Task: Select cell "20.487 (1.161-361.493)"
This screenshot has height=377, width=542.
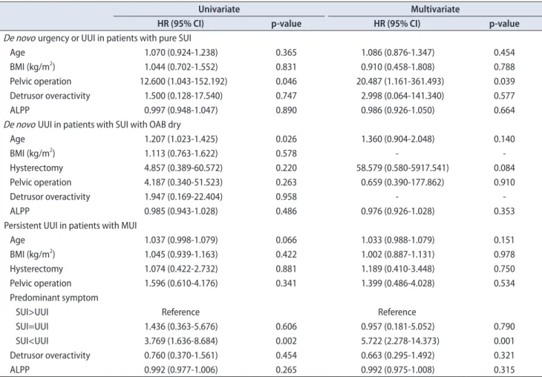Action: click(x=400, y=82)
